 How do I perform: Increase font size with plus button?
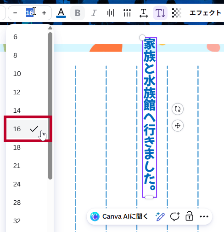click(x=44, y=13)
